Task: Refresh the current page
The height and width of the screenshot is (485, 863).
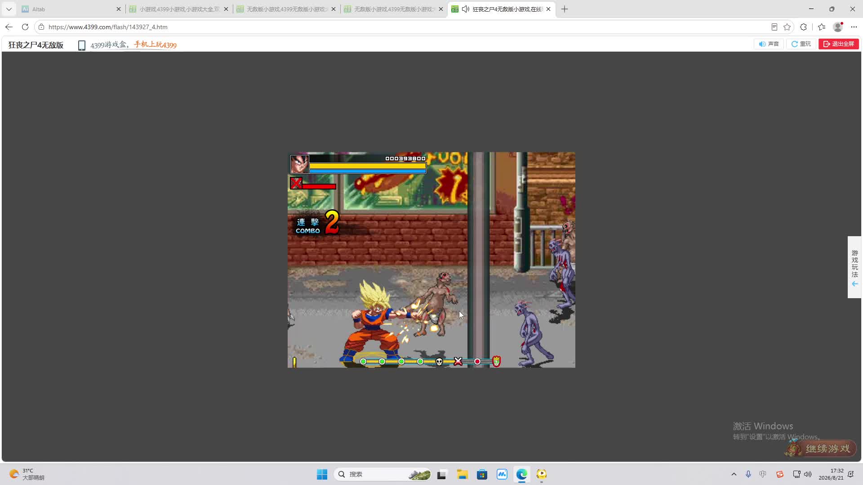Action: click(25, 27)
